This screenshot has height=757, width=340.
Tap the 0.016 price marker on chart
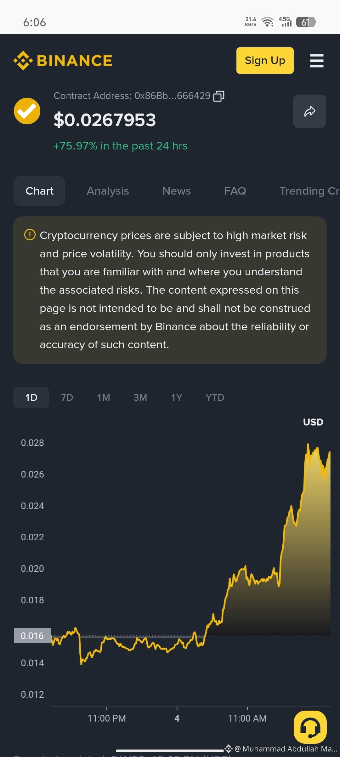click(x=32, y=636)
